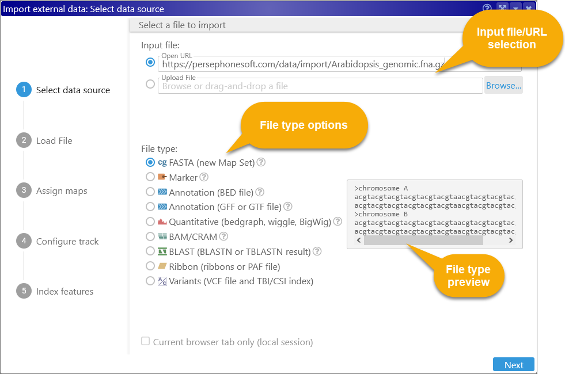Open help for the Marker file type
The height and width of the screenshot is (374, 565).
(x=204, y=177)
